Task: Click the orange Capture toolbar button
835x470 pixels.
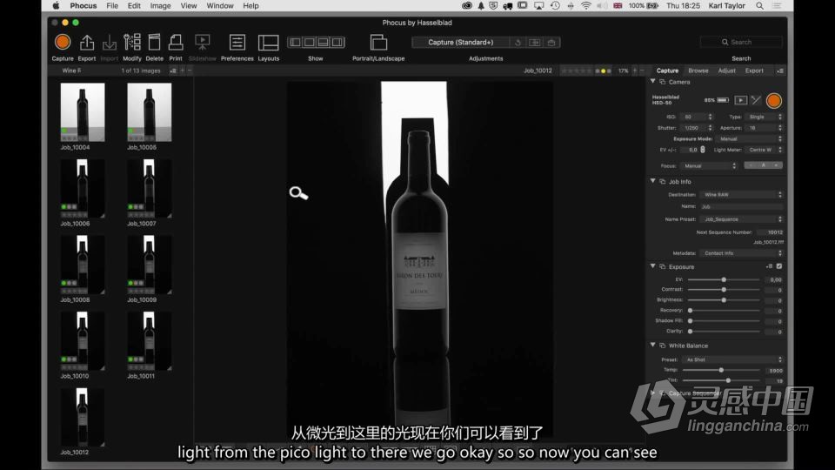Action: (x=63, y=42)
